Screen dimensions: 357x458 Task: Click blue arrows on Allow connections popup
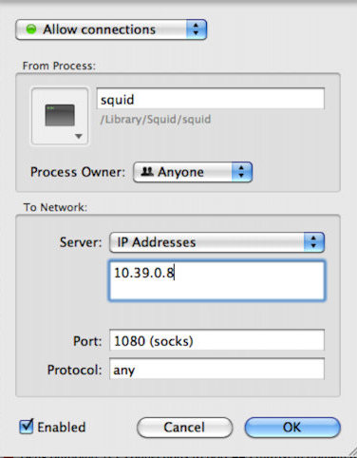(x=197, y=29)
